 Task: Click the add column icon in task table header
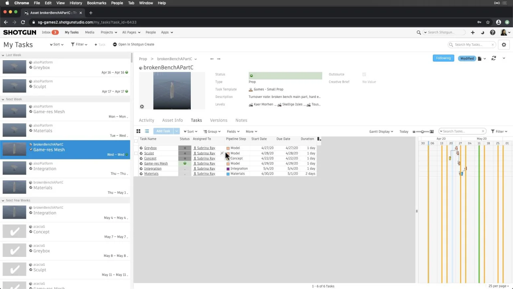pyautogui.click(x=319, y=139)
